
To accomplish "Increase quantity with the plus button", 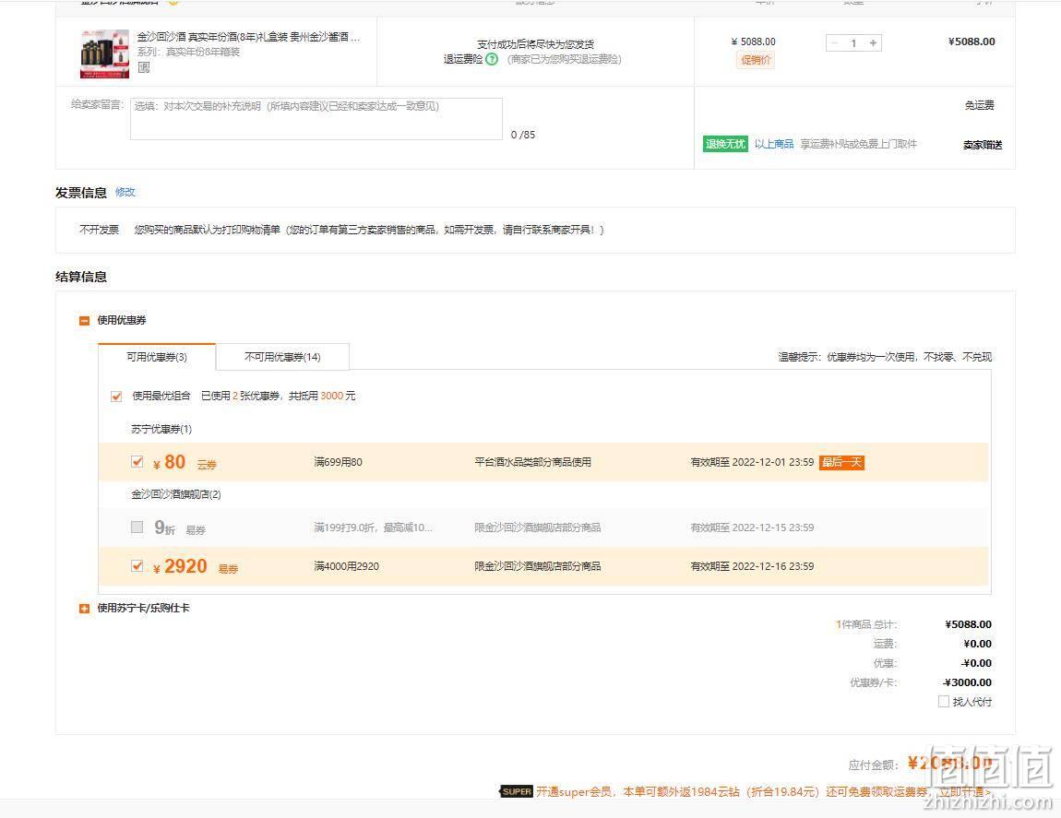I will click(874, 43).
